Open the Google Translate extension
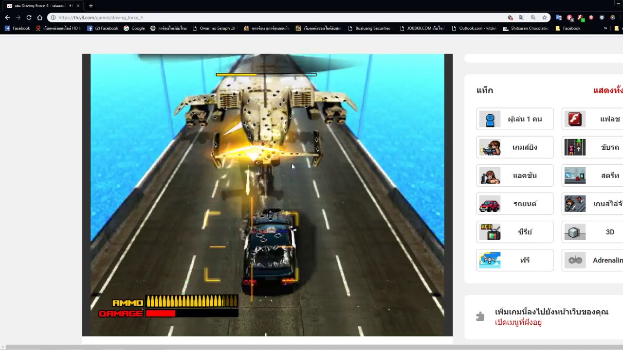Screen dimensions: 623x350 559,17
